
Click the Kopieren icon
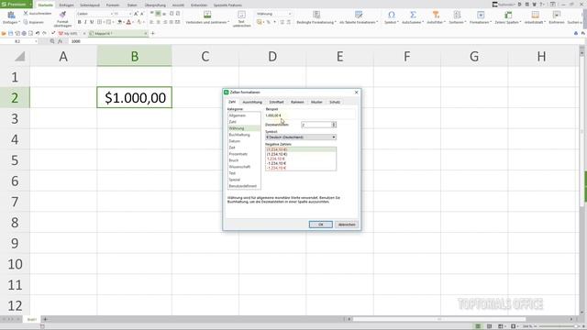[x=26, y=22]
